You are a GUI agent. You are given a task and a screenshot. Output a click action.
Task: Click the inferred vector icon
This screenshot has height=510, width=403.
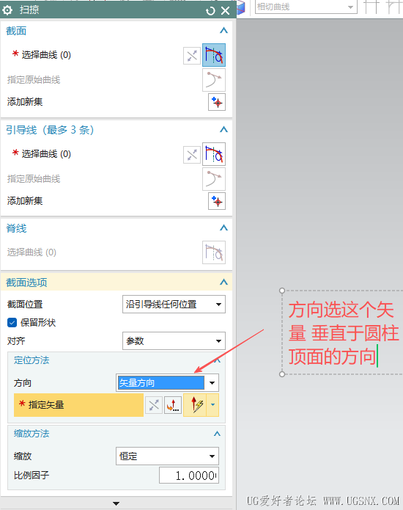(x=195, y=405)
